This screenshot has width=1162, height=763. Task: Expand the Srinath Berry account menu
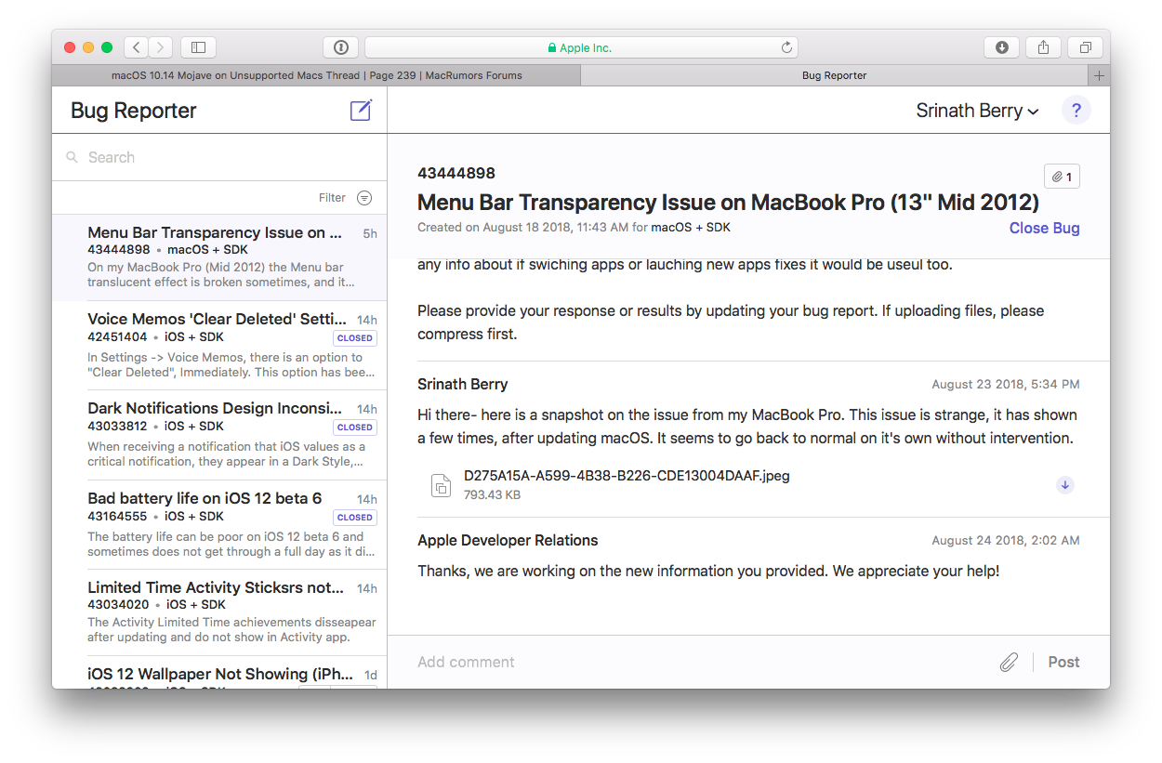977,111
